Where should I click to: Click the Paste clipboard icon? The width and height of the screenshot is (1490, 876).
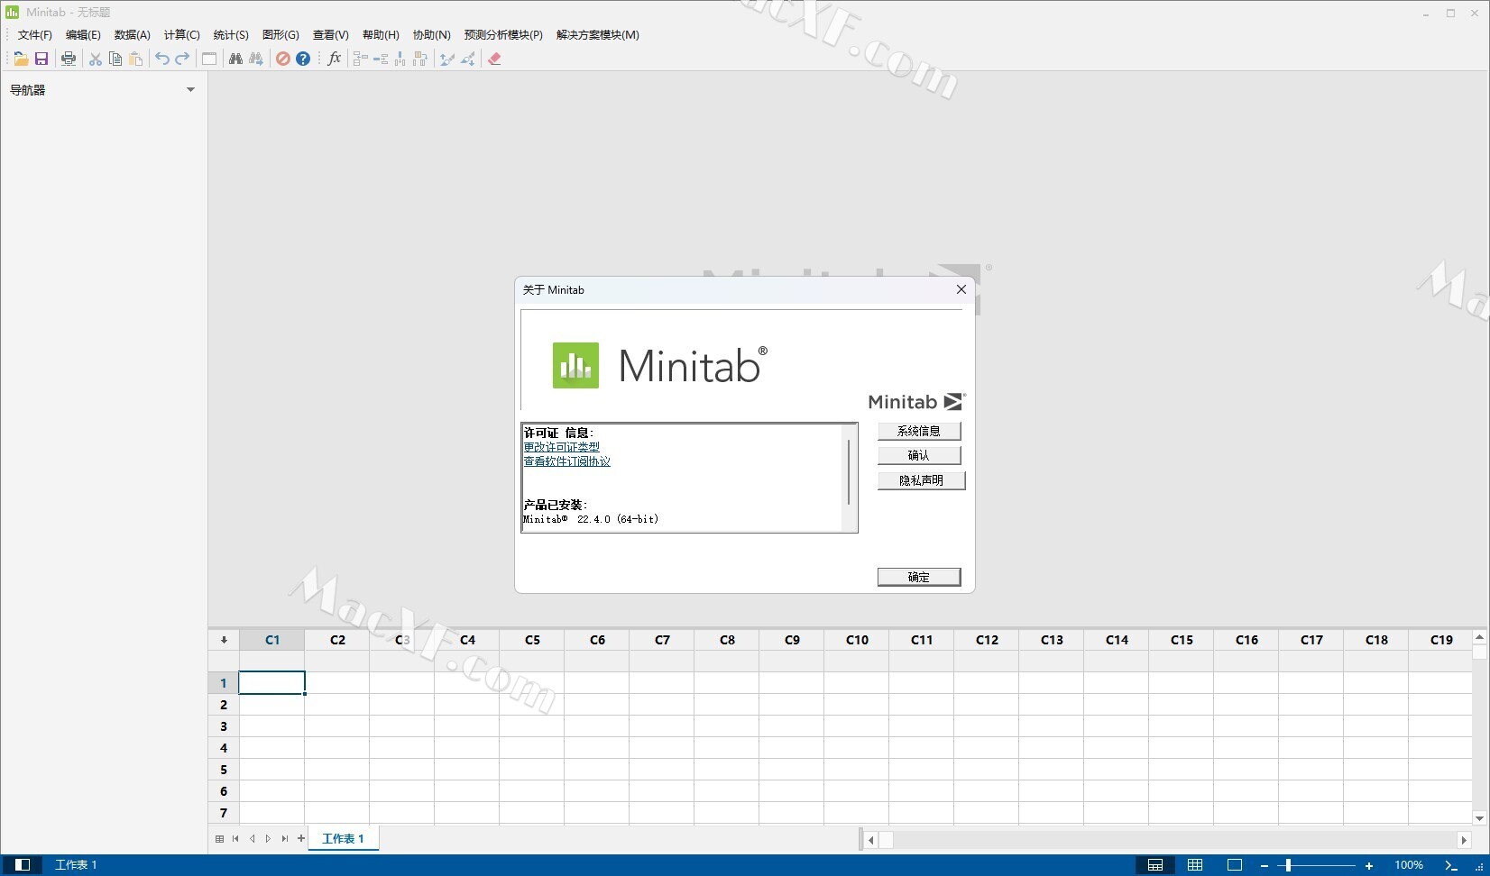click(136, 59)
